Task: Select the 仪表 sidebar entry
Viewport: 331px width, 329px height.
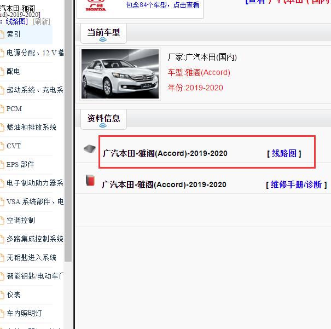Action: click(14, 295)
